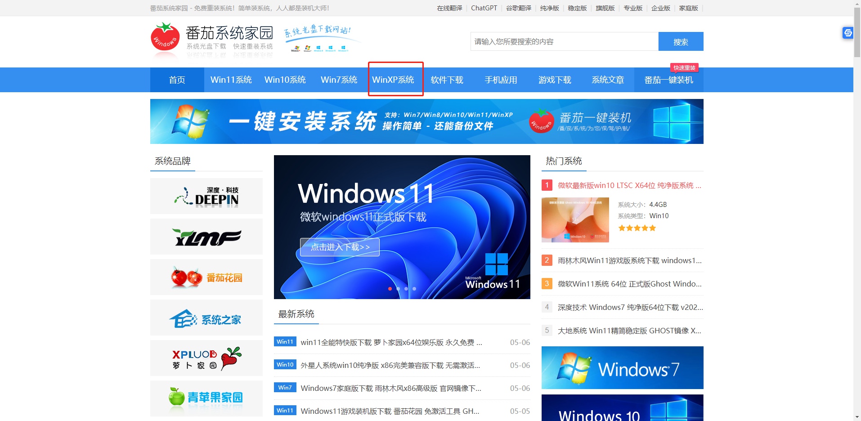Open the WinXP系统 nav item

pos(393,80)
